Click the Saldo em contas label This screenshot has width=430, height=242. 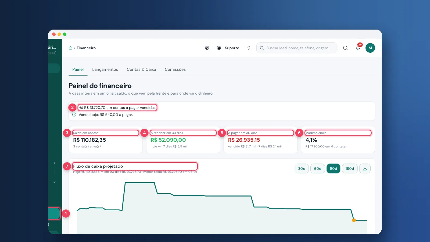[86, 133]
